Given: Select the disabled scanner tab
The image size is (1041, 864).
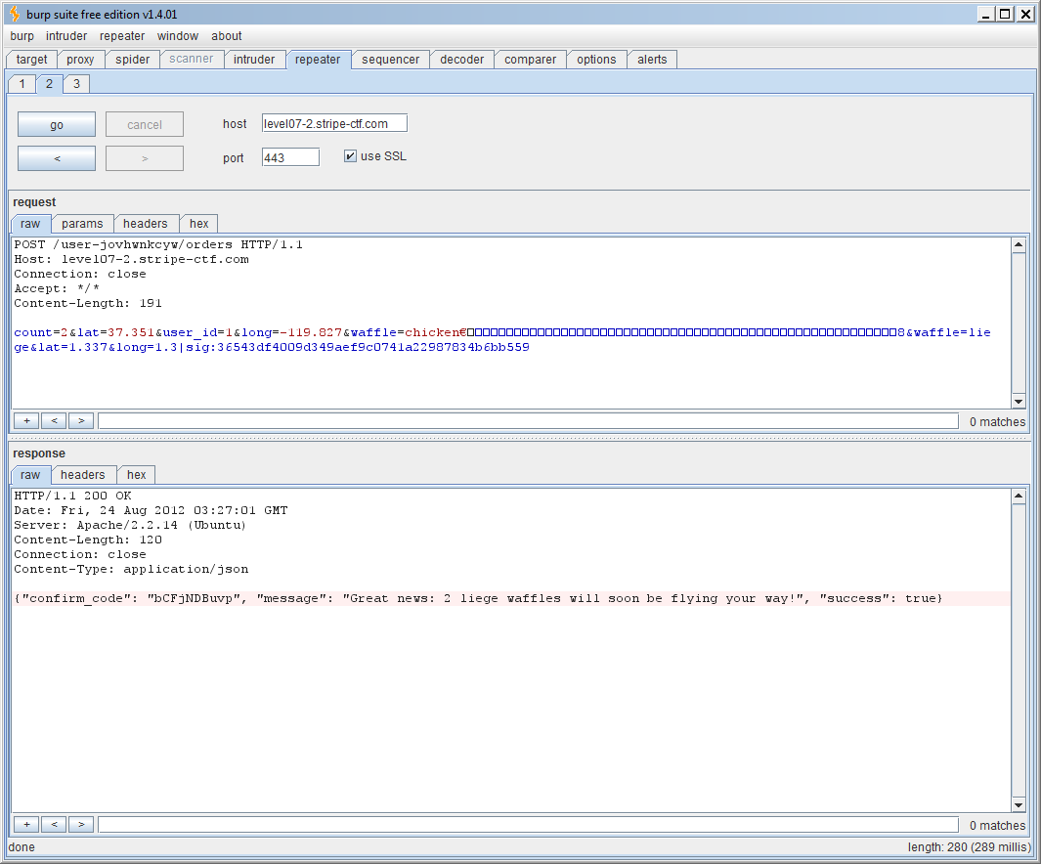Looking at the screenshot, I should coord(192,59).
